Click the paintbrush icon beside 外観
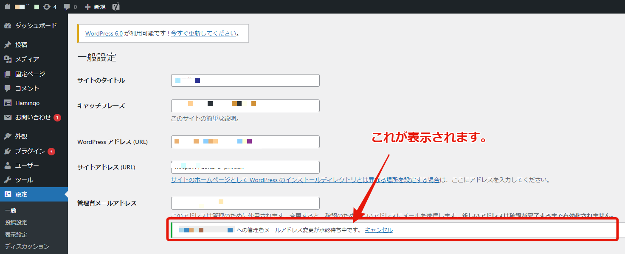 coord(7,136)
